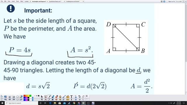Open the page sorter icon in toolbar
187x105 pixels.
click(x=2, y=97)
